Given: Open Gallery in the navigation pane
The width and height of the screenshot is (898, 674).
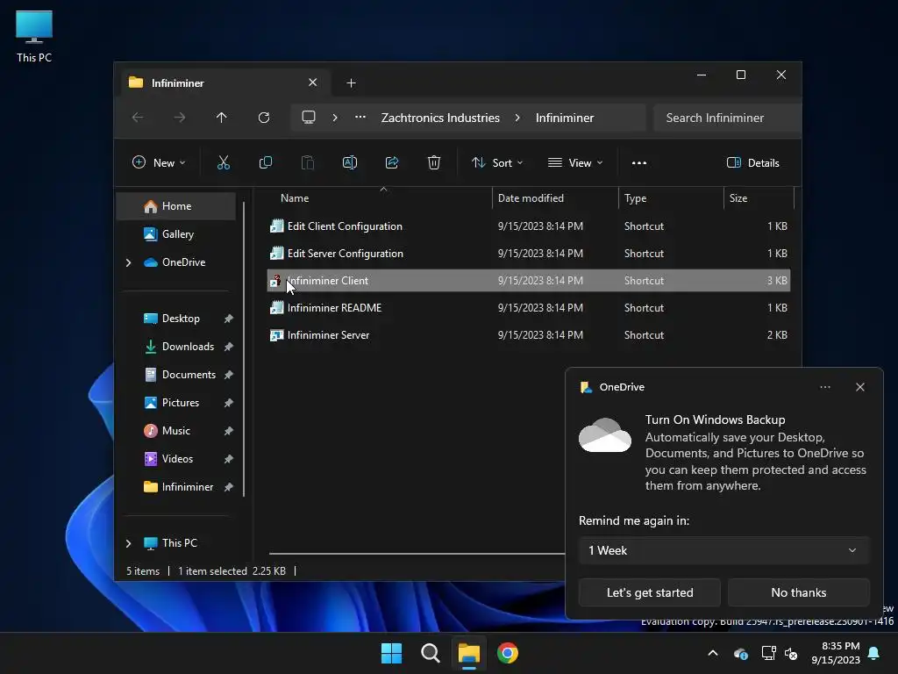Looking at the screenshot, I should coord(175,233).
